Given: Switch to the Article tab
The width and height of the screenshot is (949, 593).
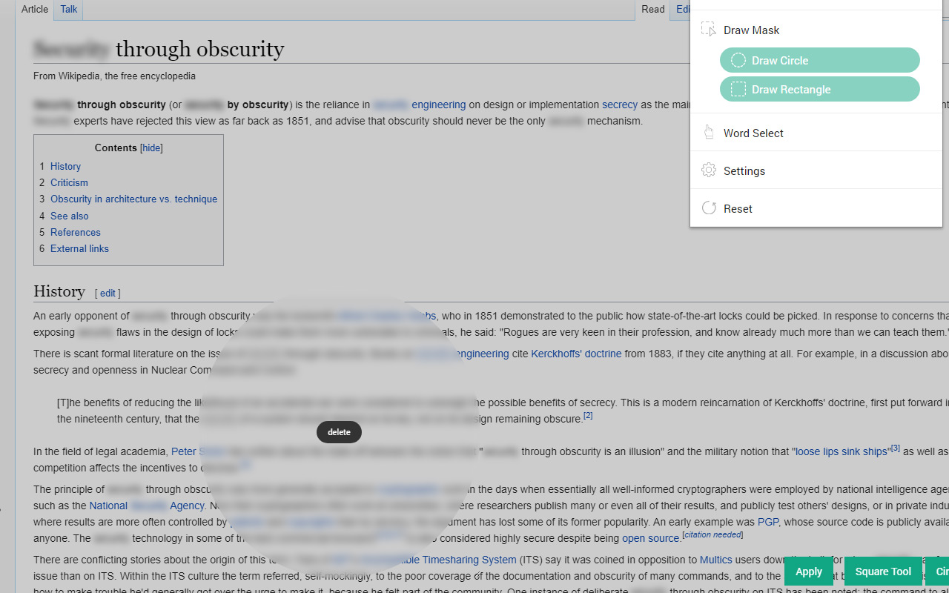Looking at the screenshot, I should tap(35, 10).
